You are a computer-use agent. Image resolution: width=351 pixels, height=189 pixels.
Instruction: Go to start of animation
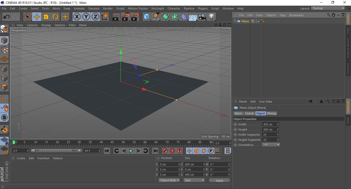tap(107, 151)
